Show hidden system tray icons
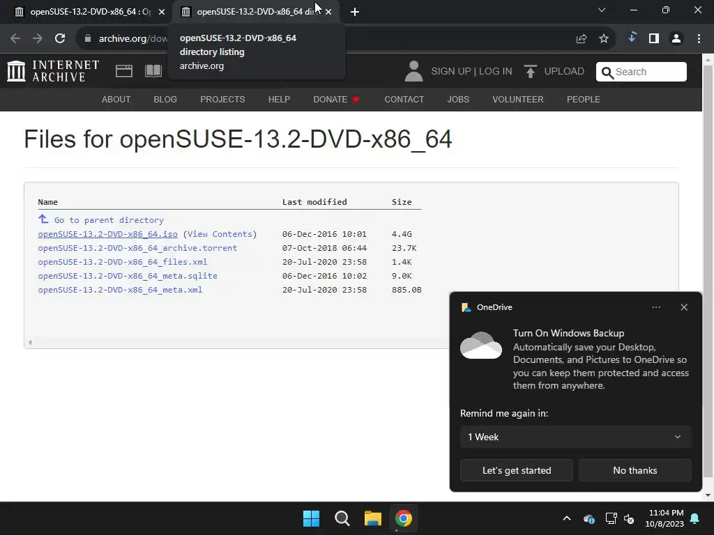The height and width of the screenshot is (535, 714). tap(567, 518)
